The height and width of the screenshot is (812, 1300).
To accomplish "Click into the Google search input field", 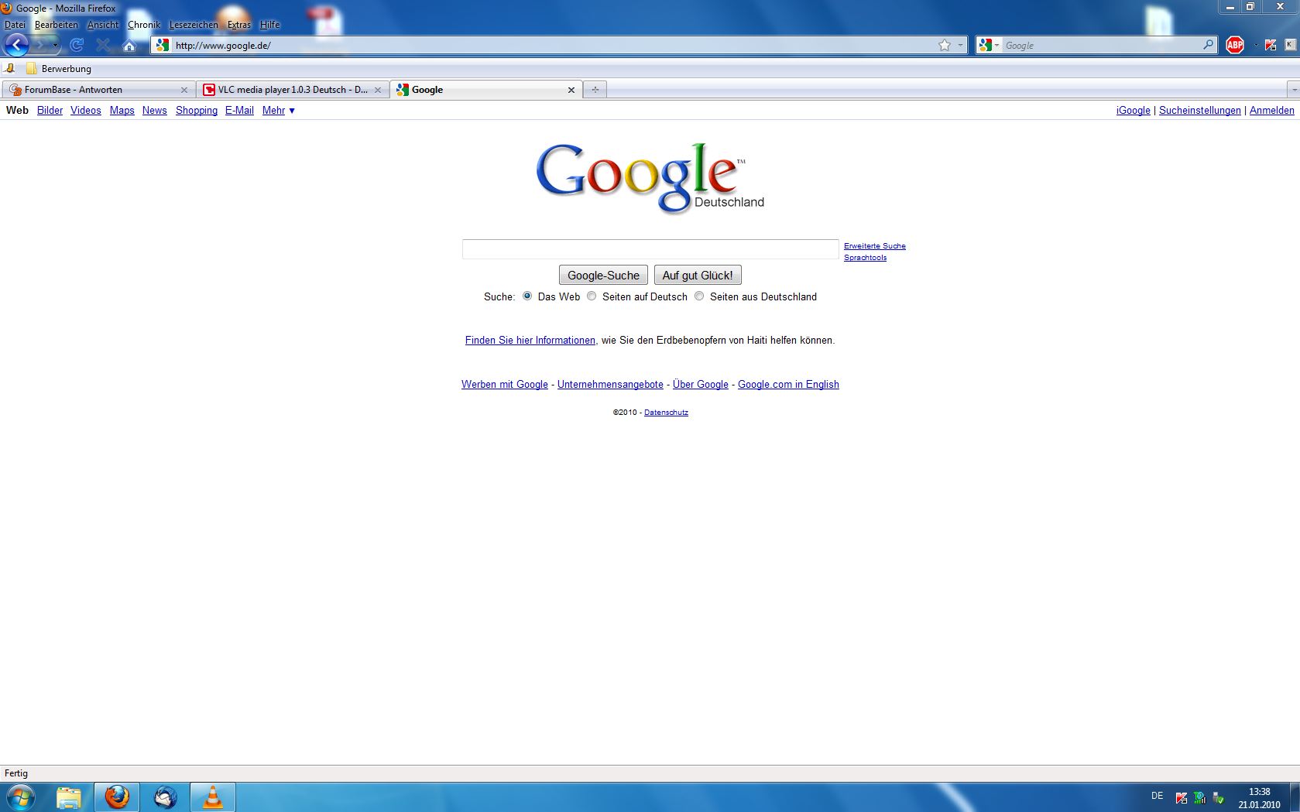I will tap(650, 249).
